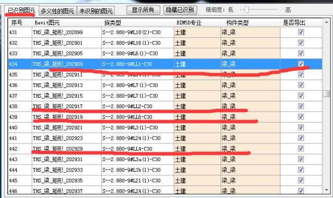
Task: Click sequence number 439
Action: coord(13,117)
